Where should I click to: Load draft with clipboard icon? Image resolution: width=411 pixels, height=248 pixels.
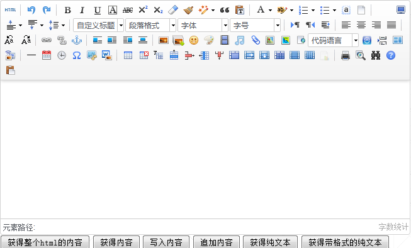point(11,70)
